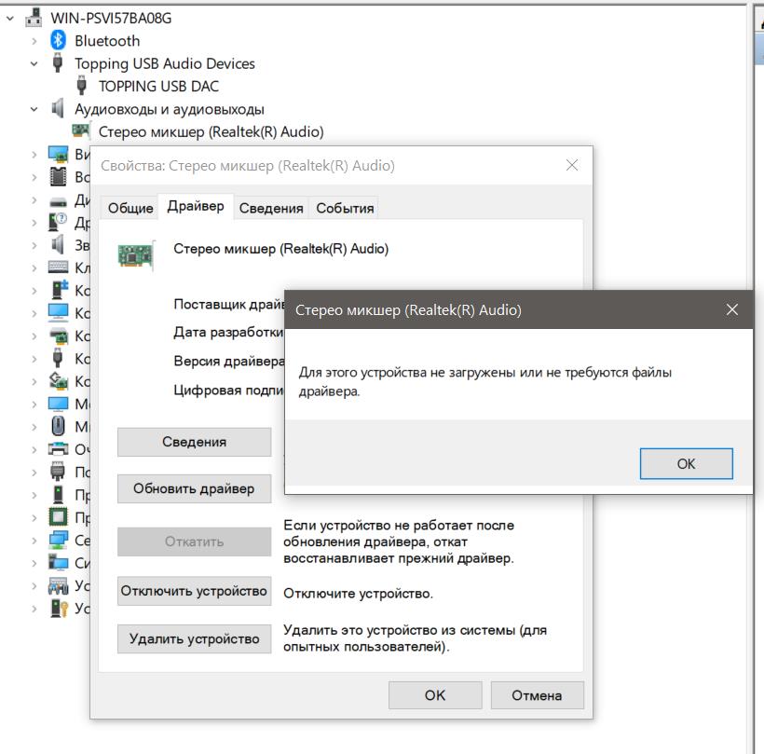Select the TOPPING USB DAC tree label

point(158,87)
